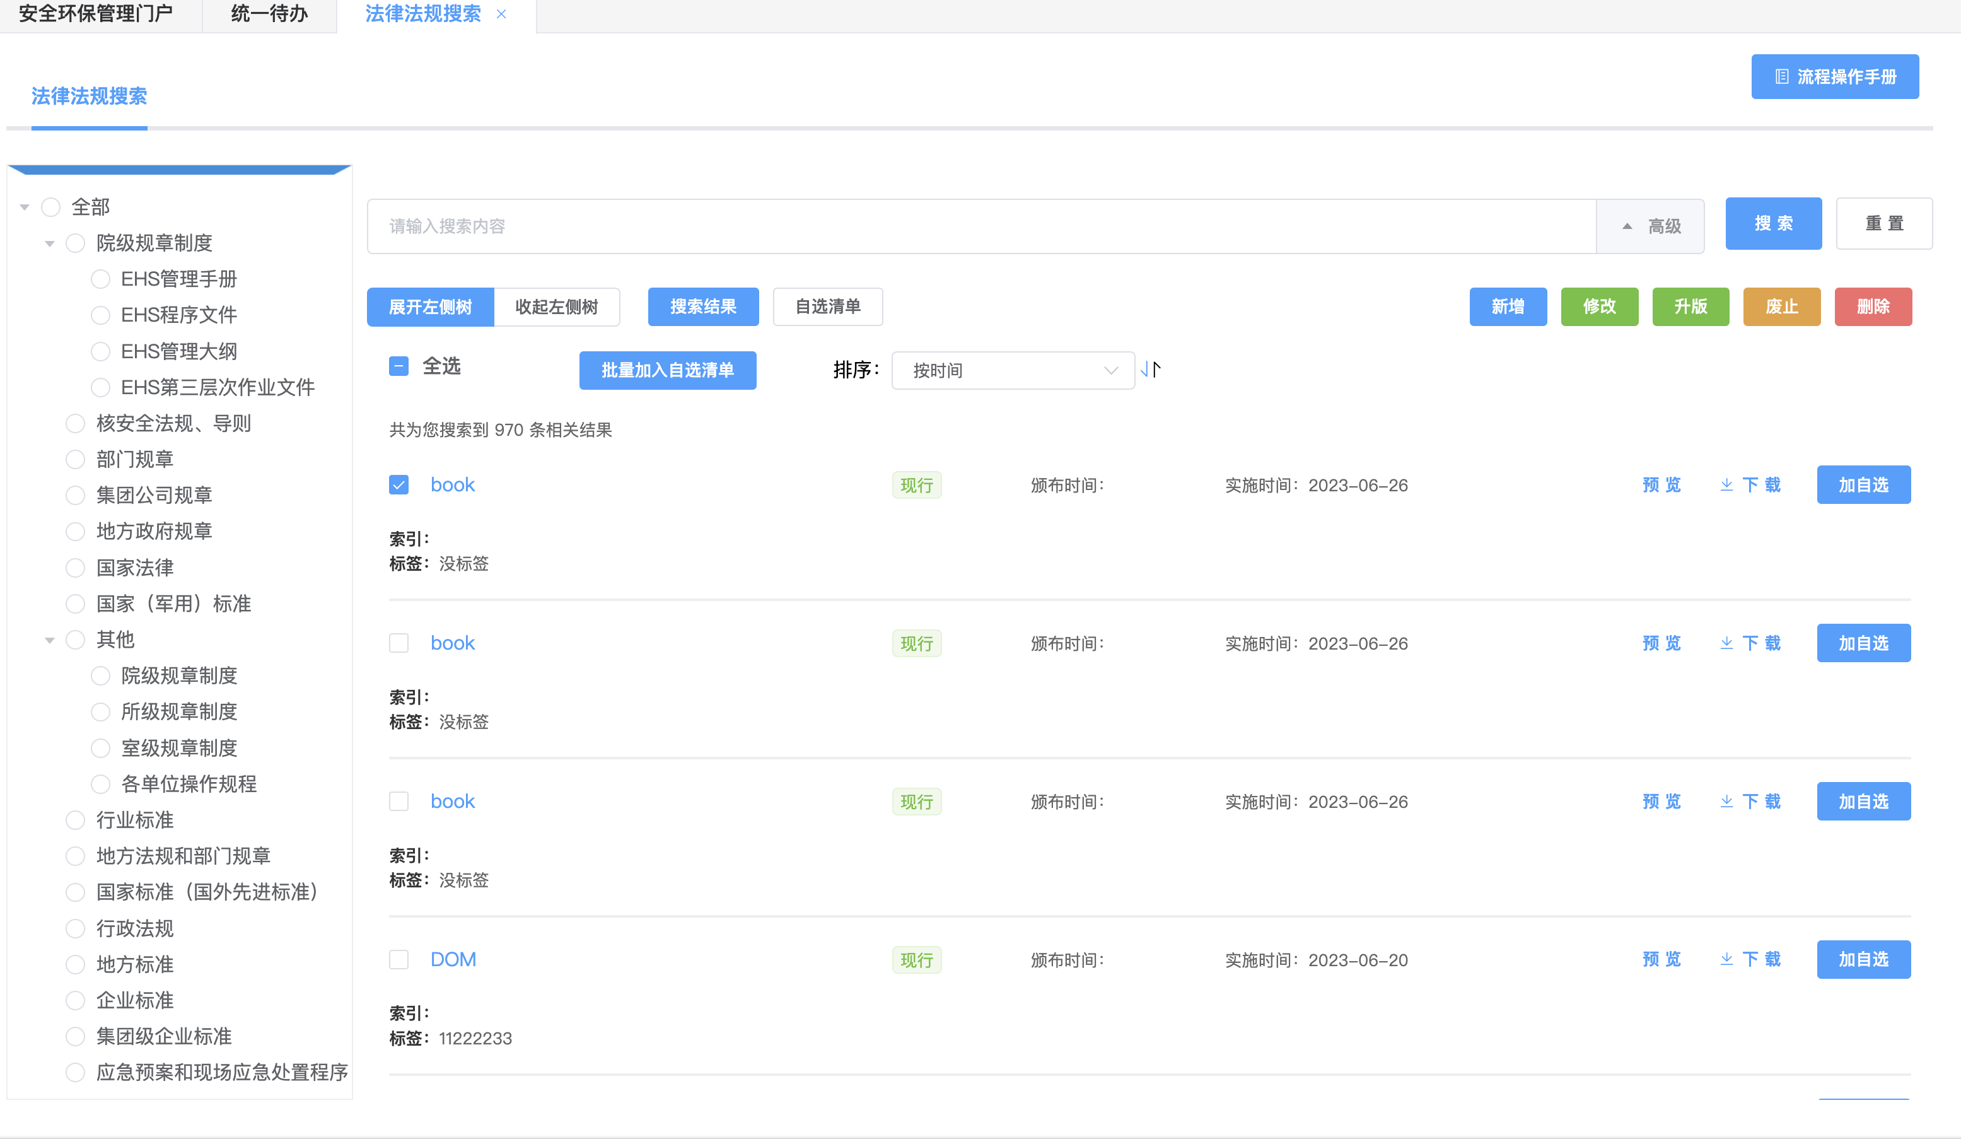Click 展开左侧树 button
The height and width of the screenshot is (1139, 1961).
pos(430,307)
